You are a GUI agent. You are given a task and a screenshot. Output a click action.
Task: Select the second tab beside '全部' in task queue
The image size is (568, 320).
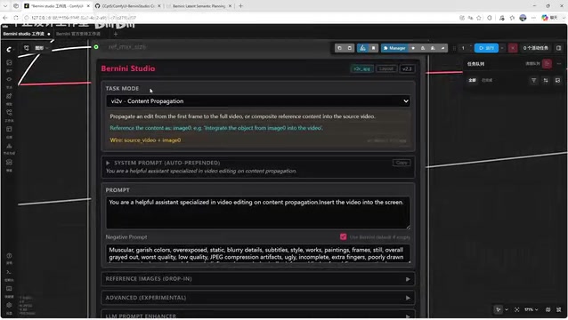486,80
